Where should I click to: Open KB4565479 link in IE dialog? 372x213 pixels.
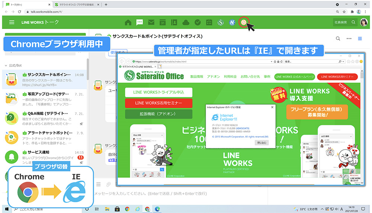pos(243,128)
